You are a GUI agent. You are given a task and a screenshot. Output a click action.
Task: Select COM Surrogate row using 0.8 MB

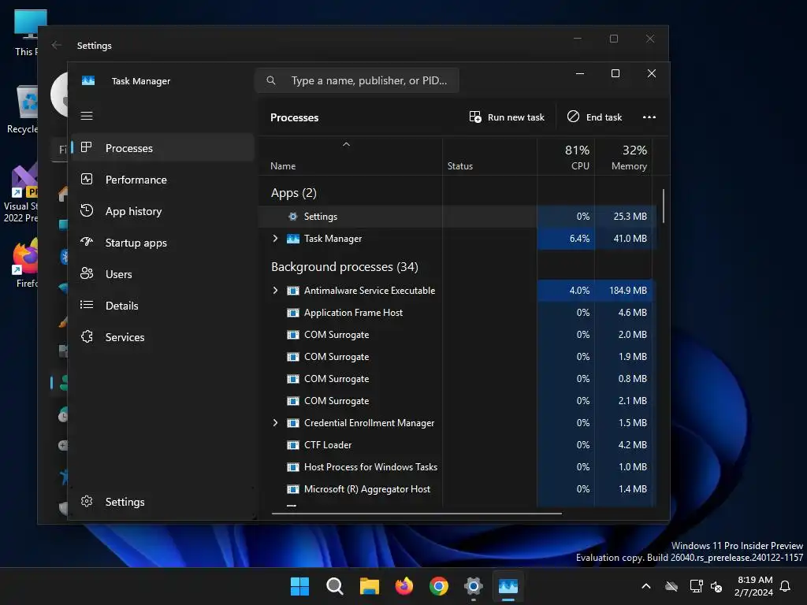click(x=457, y=379)
